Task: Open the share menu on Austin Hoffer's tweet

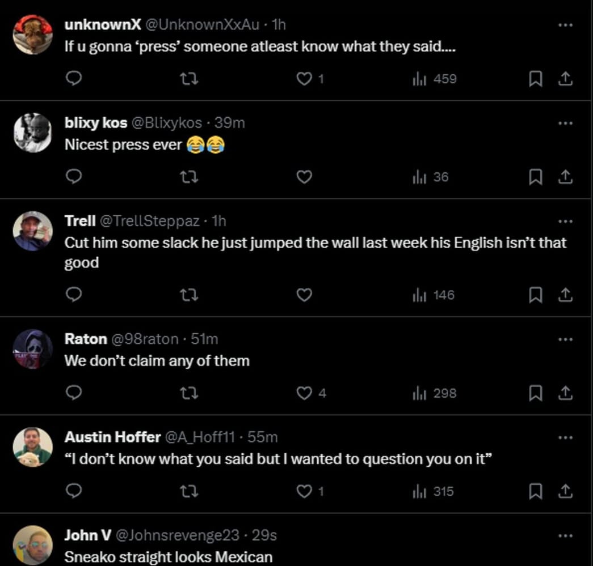Action: (x=565, y=491)
